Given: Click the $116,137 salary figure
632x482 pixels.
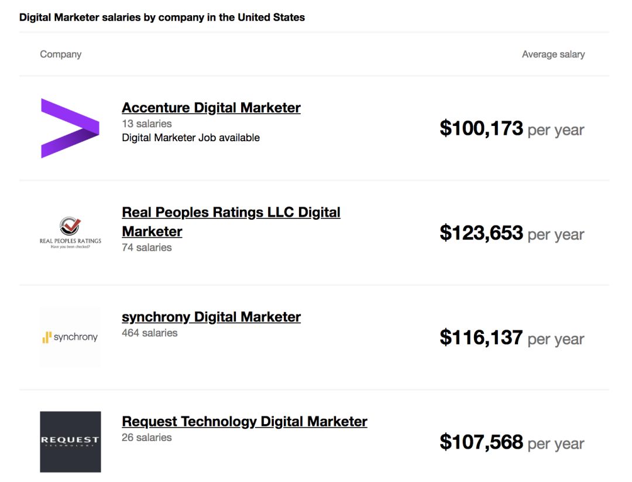Looking at the screenshot, I should (x=481, y=337).
